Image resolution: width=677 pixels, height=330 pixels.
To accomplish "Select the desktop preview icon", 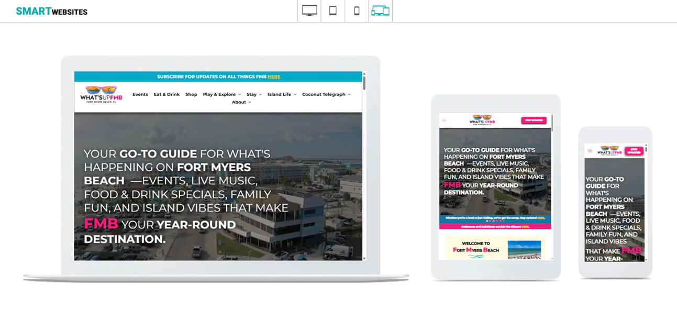I will coord(308,10).
